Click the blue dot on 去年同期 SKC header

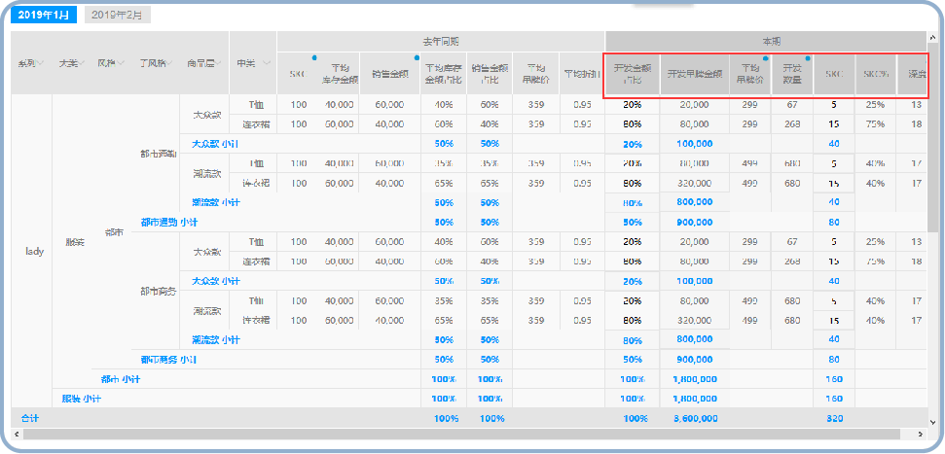point(314,57)
